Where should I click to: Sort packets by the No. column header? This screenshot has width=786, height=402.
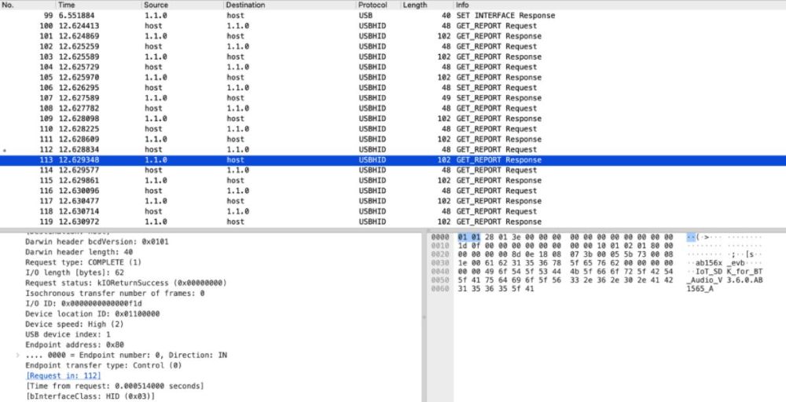(8, 5)
